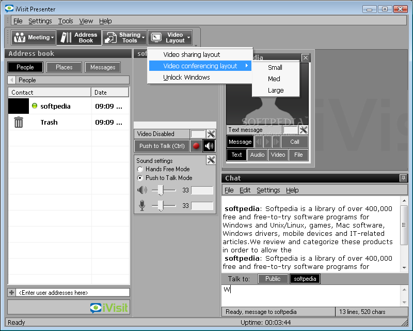The image size is (413, 331).
Task: Expand the Sharing Tools dropdown arrow
Action: click(x=144, y=37)
